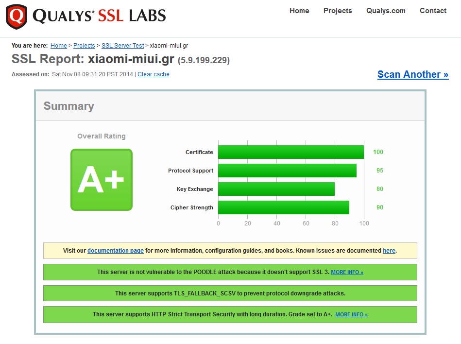Click the Scan Another link
The height and width of the screenshot is (344, 461).
(413, 74)
